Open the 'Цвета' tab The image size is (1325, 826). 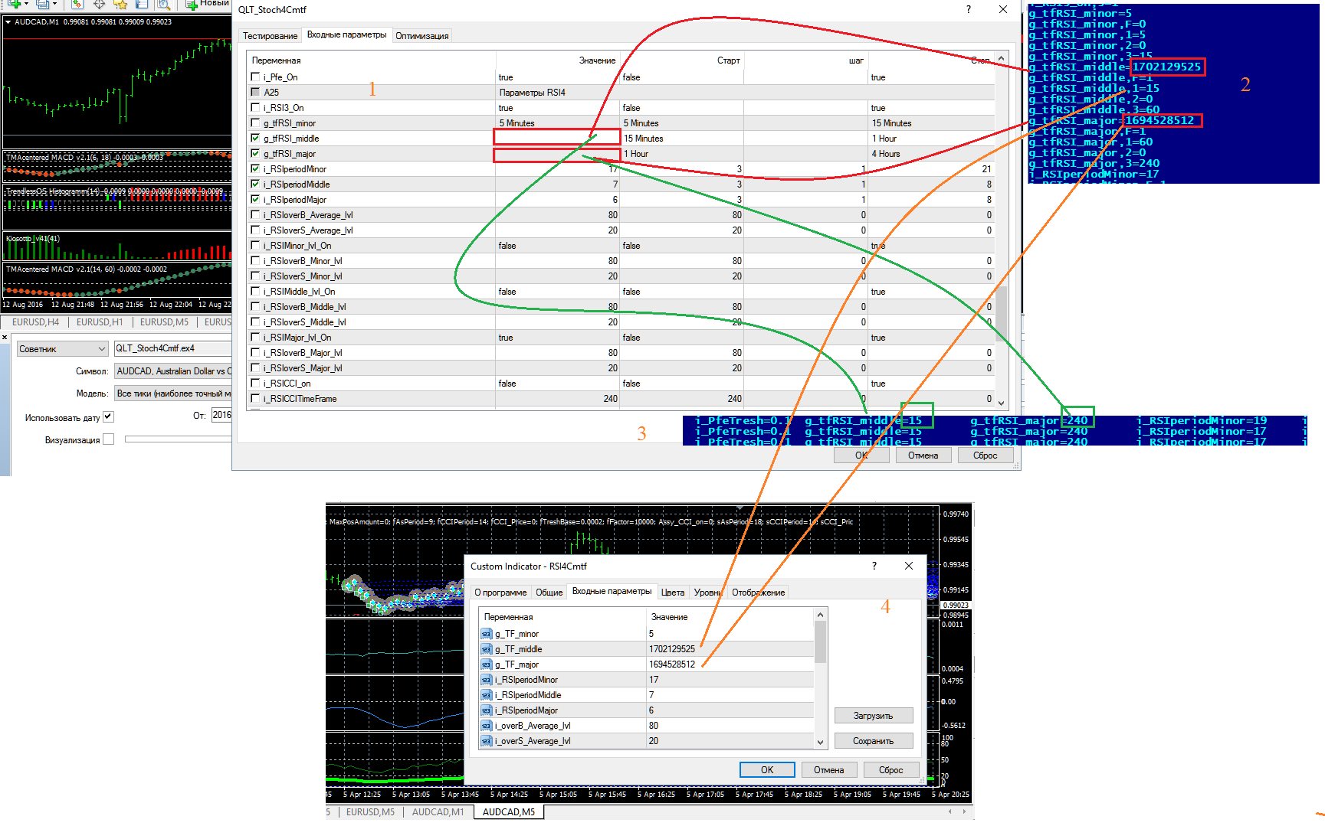click(x=673, y=593)
